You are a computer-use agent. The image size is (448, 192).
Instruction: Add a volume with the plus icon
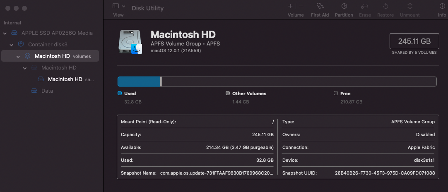click(x=290, y=6)
